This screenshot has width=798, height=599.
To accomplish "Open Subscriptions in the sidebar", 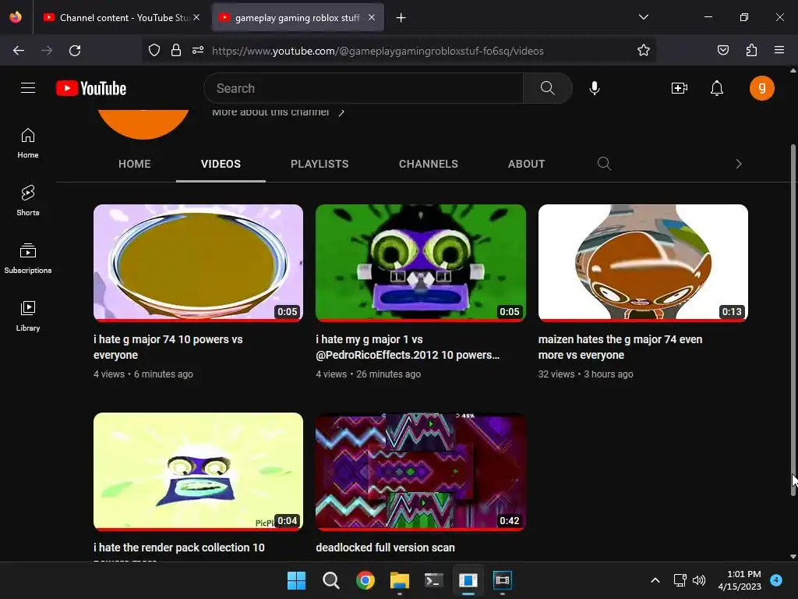I will (x=28, y=258).
